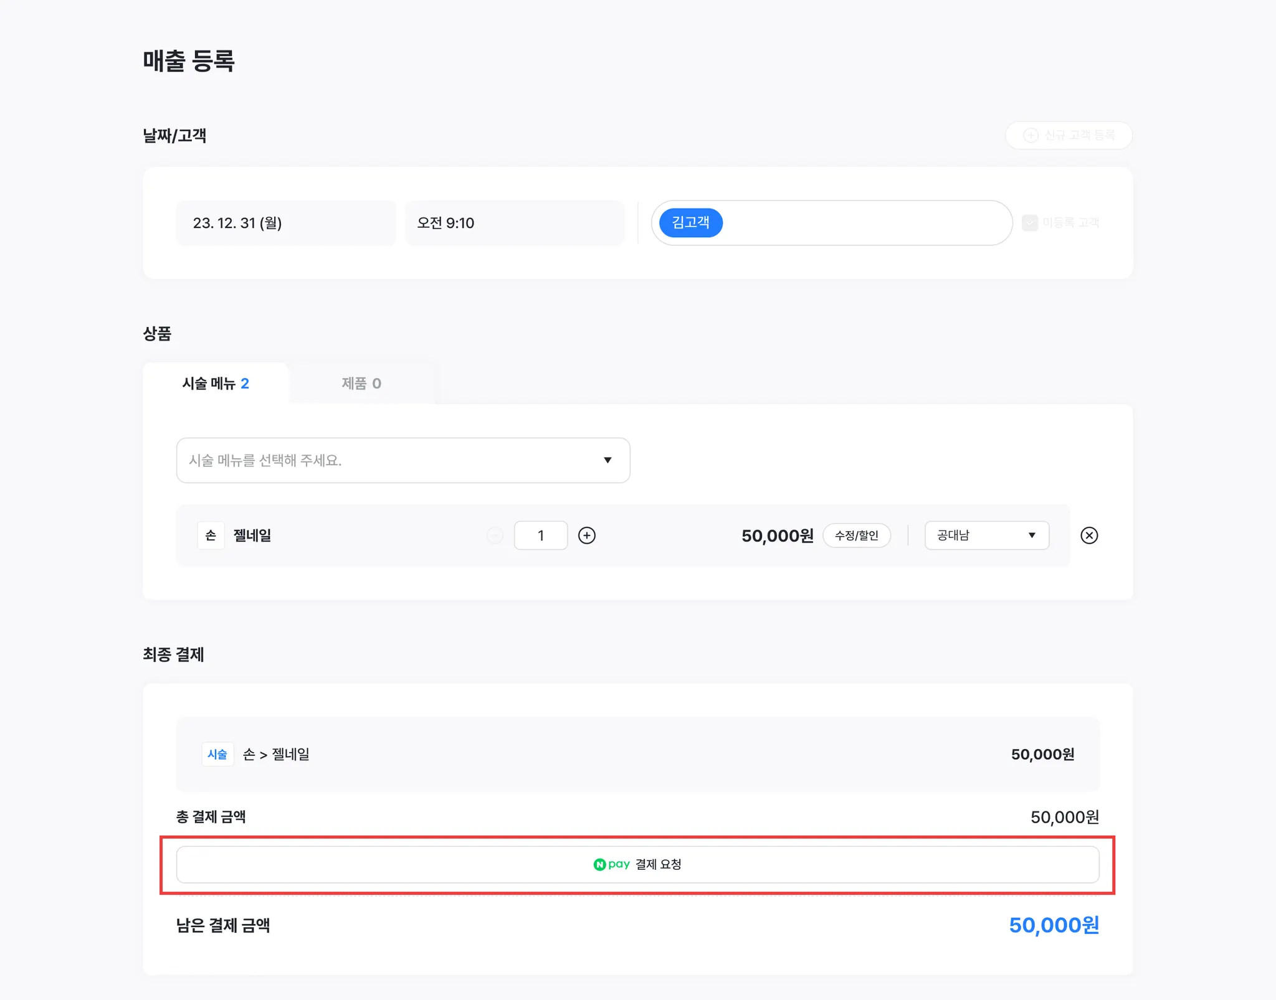Click the 손 category badge icon

[x=211, y=535]
